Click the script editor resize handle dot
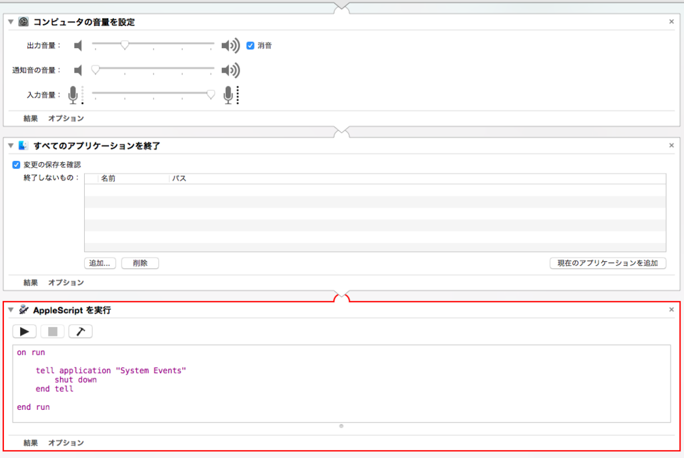Screen dimensions: 684x458 (341, 426)
